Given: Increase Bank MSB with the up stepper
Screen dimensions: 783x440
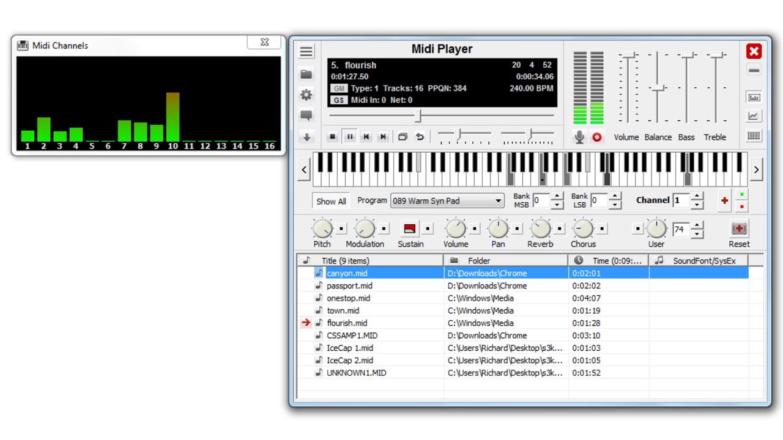Looking at the screenshot, I should coord(557,197).
